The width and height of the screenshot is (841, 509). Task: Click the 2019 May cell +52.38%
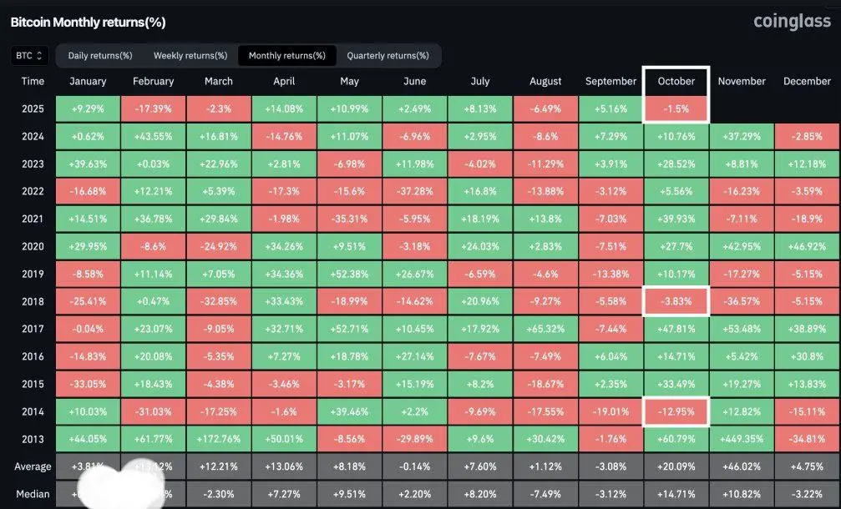pos(350,274)
